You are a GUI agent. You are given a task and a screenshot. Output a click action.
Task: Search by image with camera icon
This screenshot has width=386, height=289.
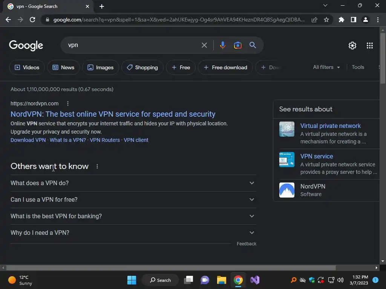[237, 45]
